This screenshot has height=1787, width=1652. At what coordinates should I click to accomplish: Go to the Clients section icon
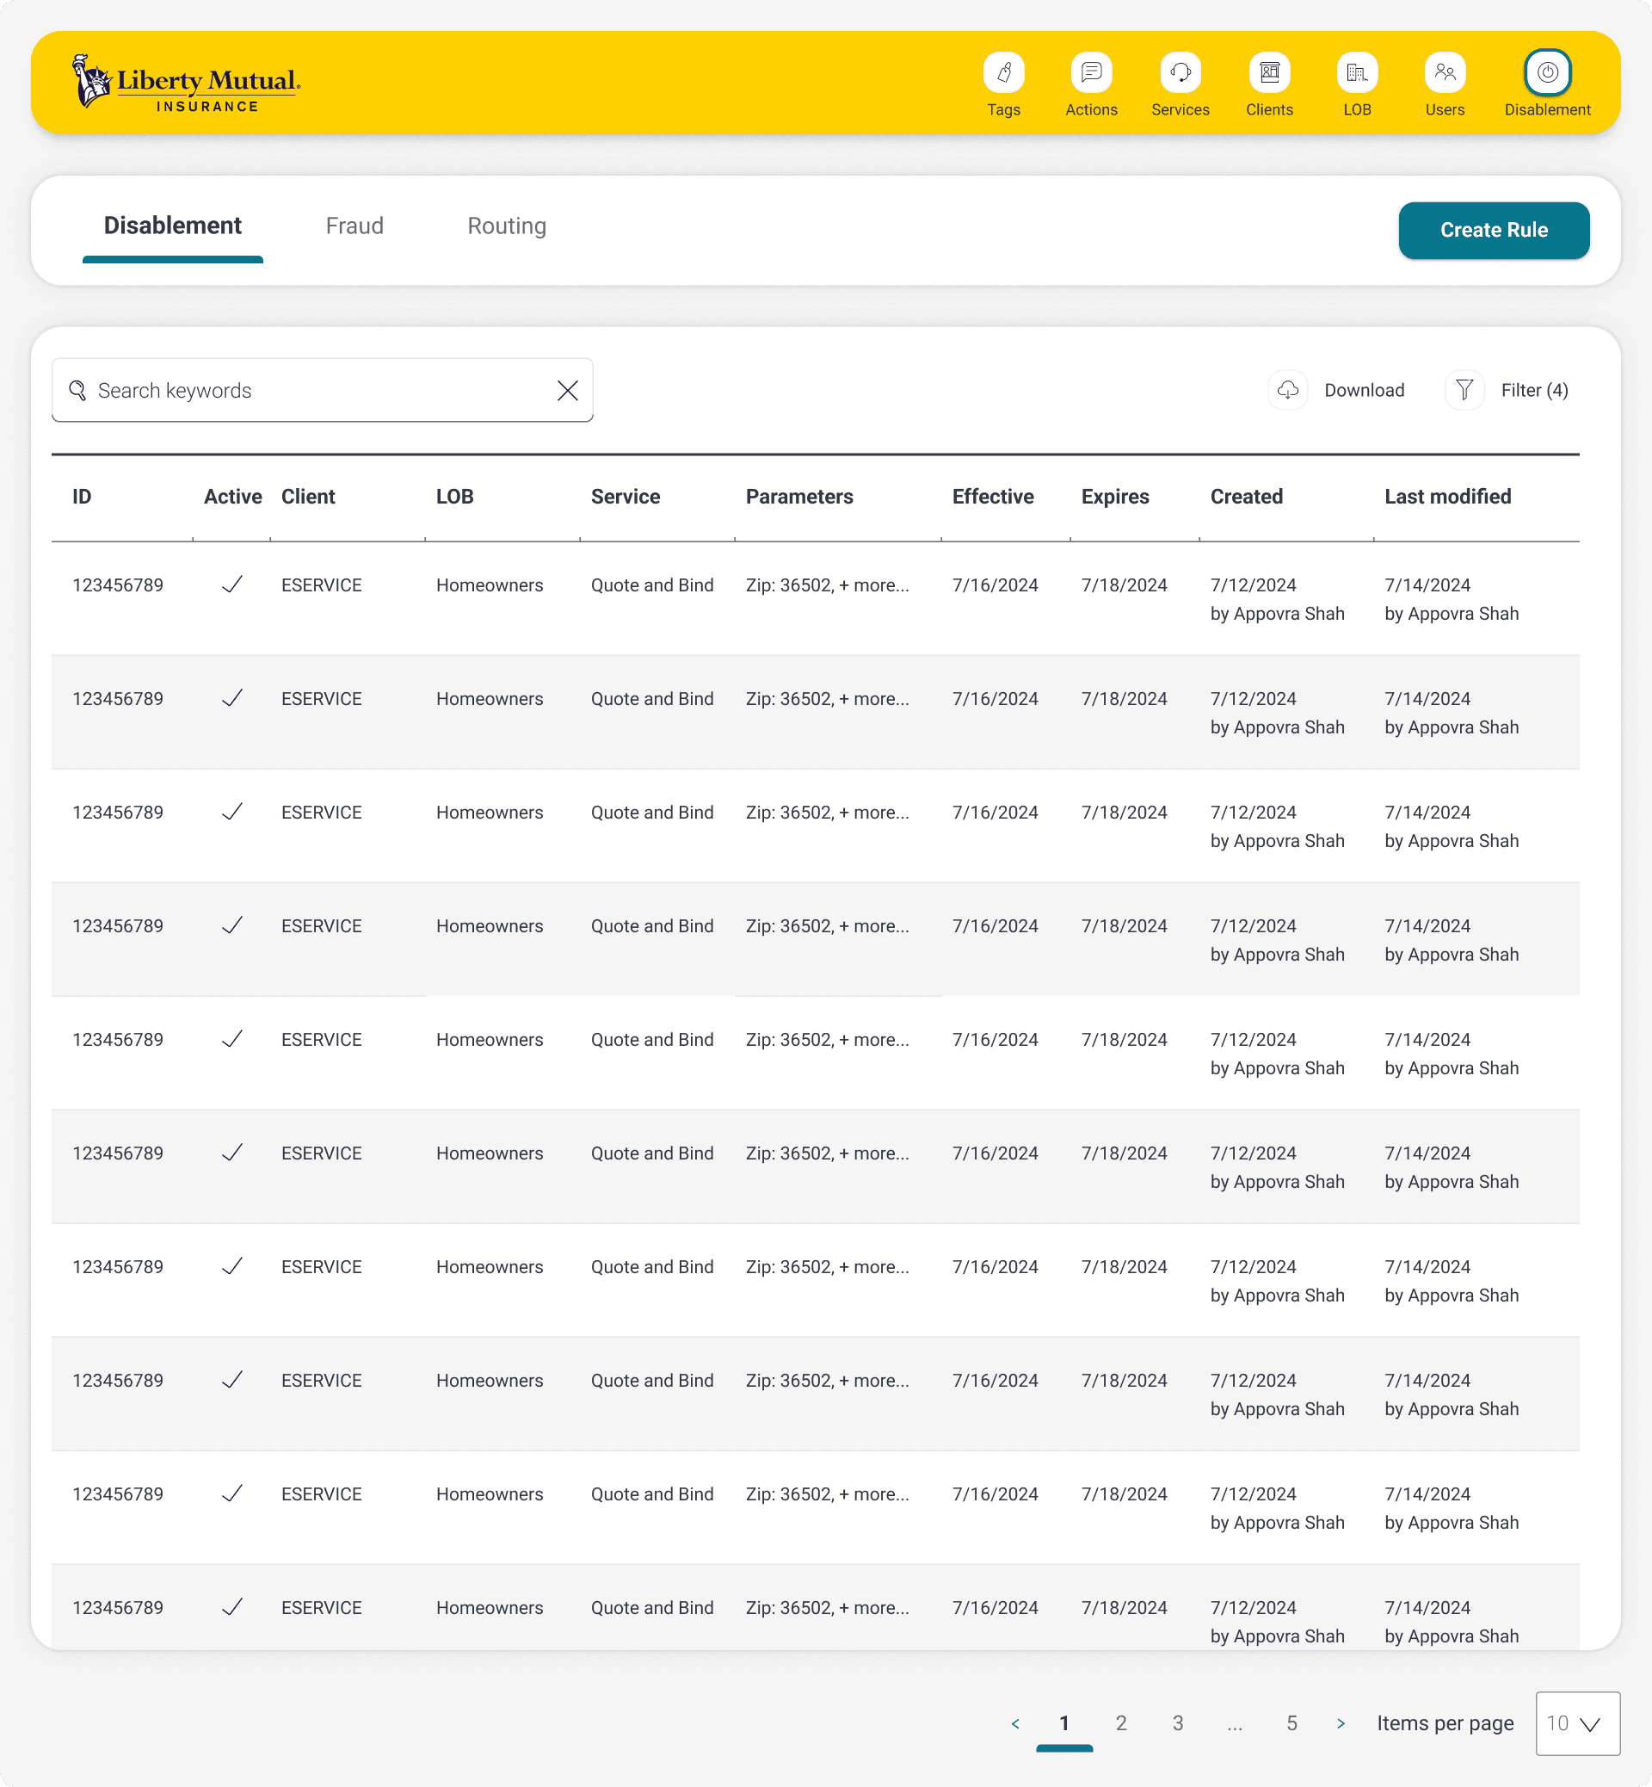point(1268,72)
